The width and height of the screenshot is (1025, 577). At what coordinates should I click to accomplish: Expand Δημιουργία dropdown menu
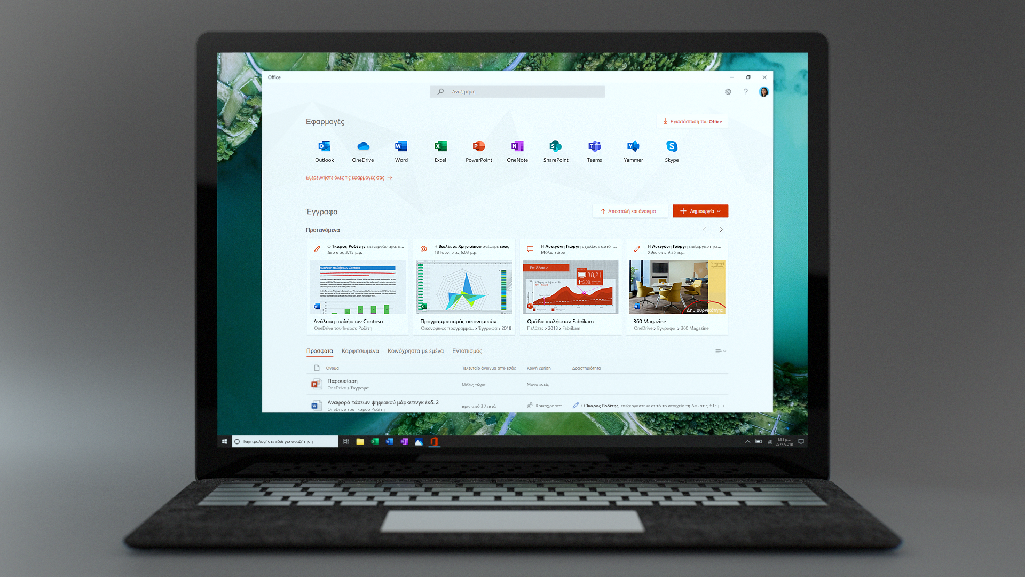tap(721, 210)
